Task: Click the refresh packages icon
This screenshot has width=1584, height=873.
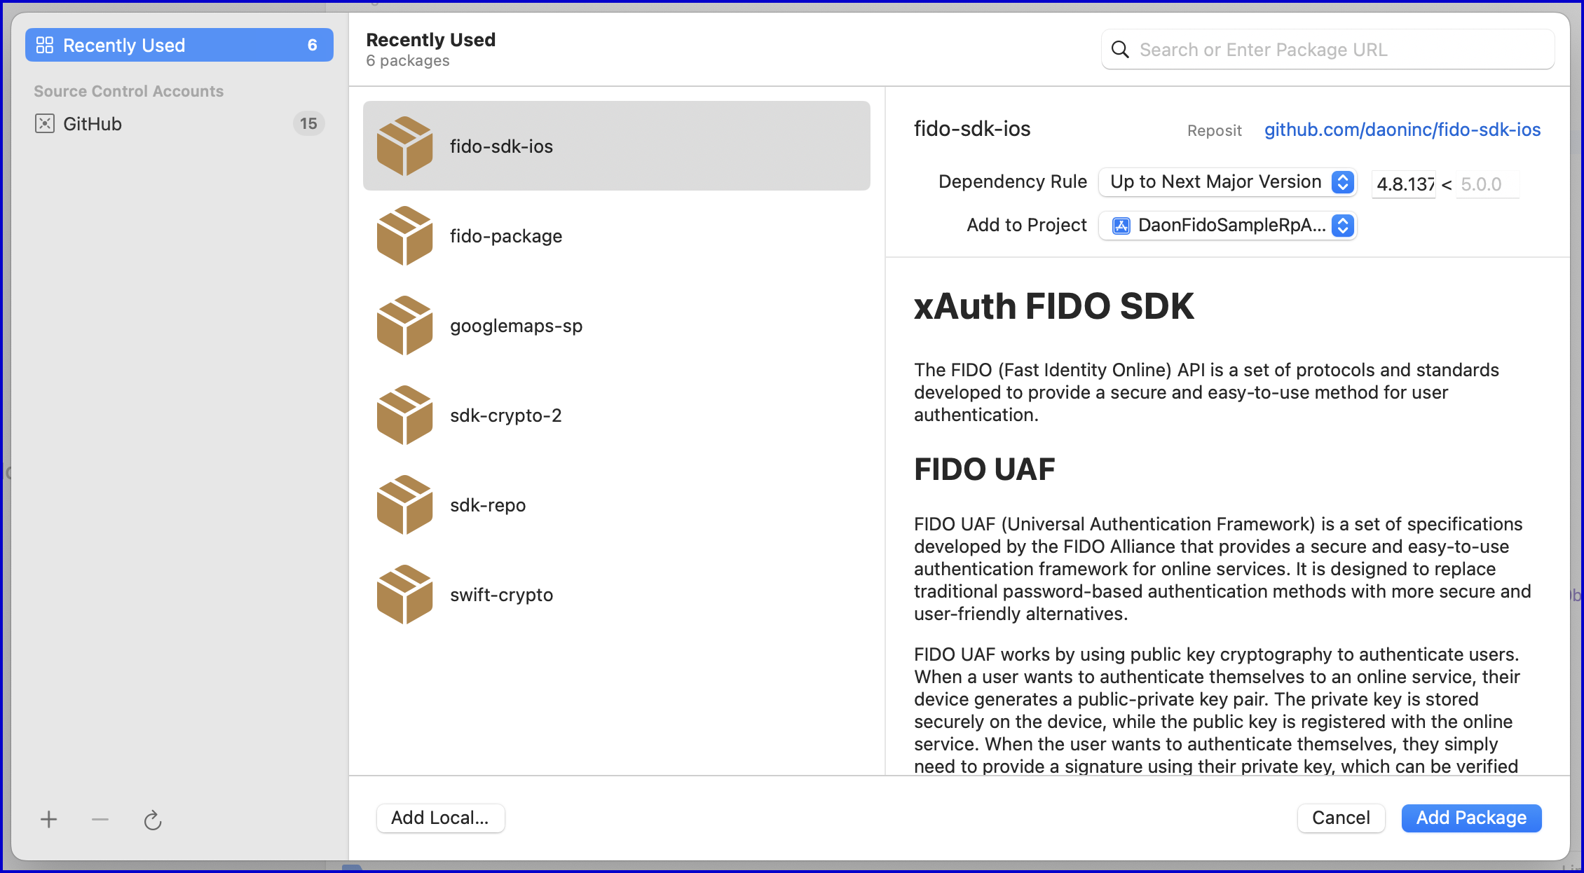Action: [x=153, y=820]
